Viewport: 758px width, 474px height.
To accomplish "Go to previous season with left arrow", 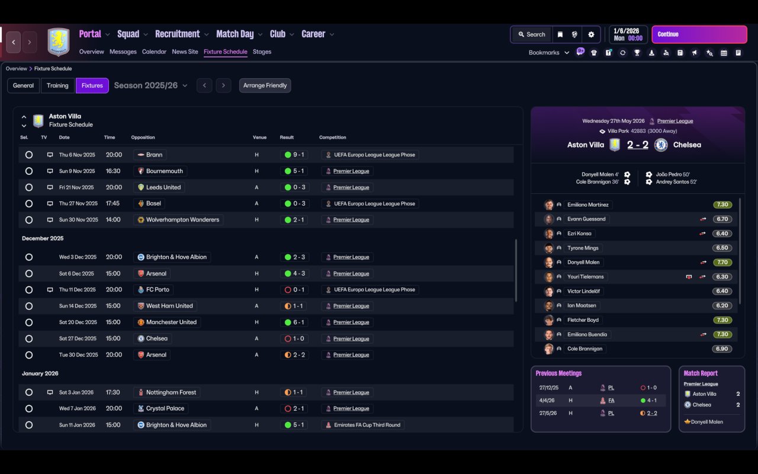I will (204, 85).
